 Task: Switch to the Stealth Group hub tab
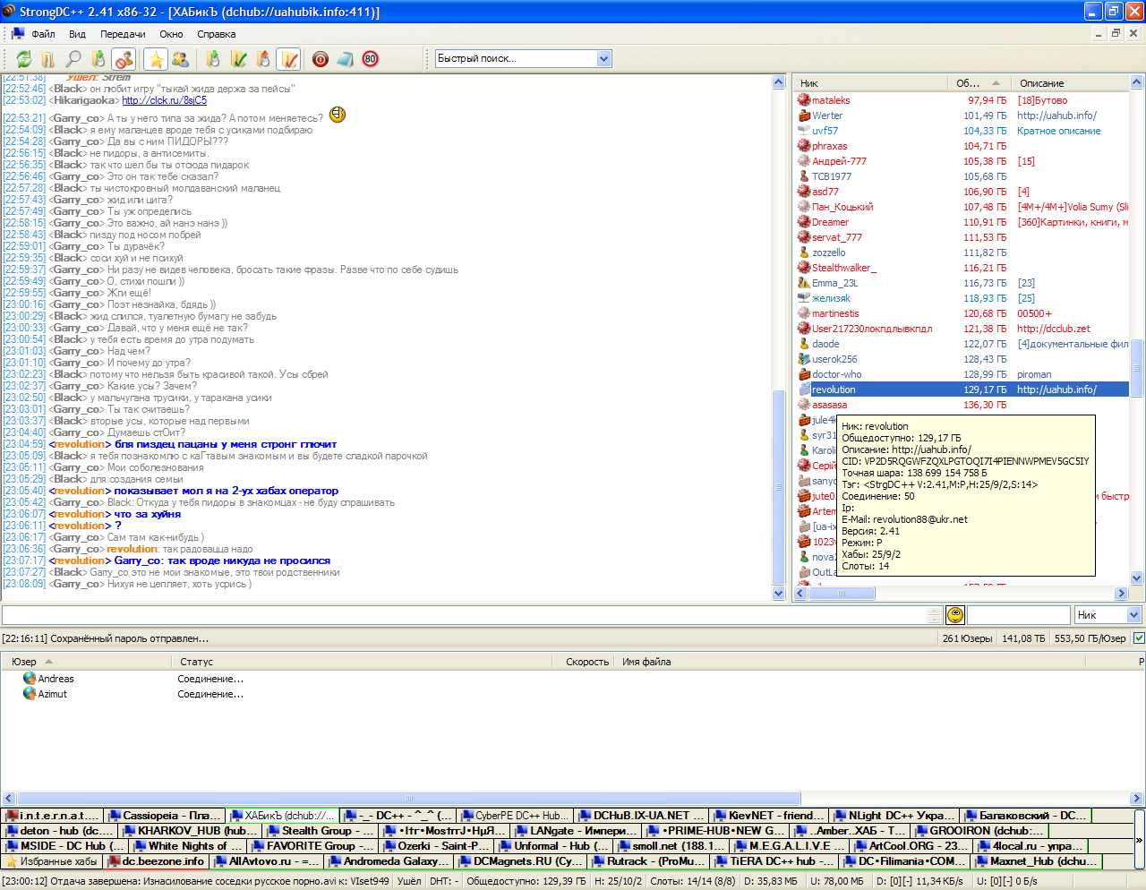(x=321, y=831)
